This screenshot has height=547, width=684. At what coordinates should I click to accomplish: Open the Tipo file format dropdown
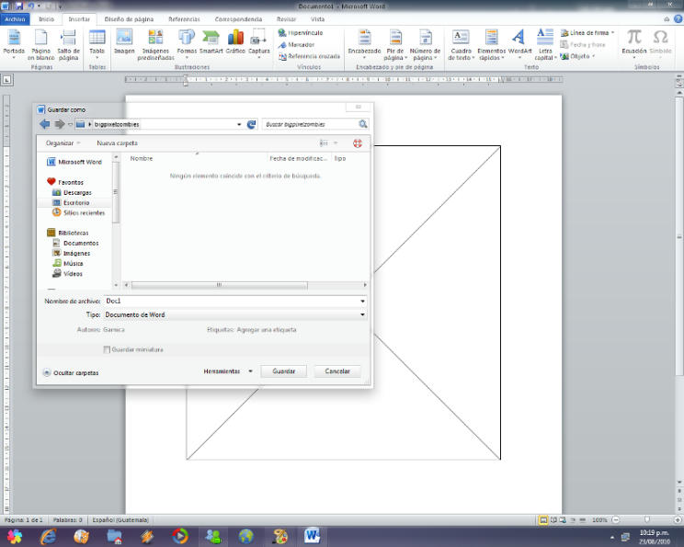point(362,314)
